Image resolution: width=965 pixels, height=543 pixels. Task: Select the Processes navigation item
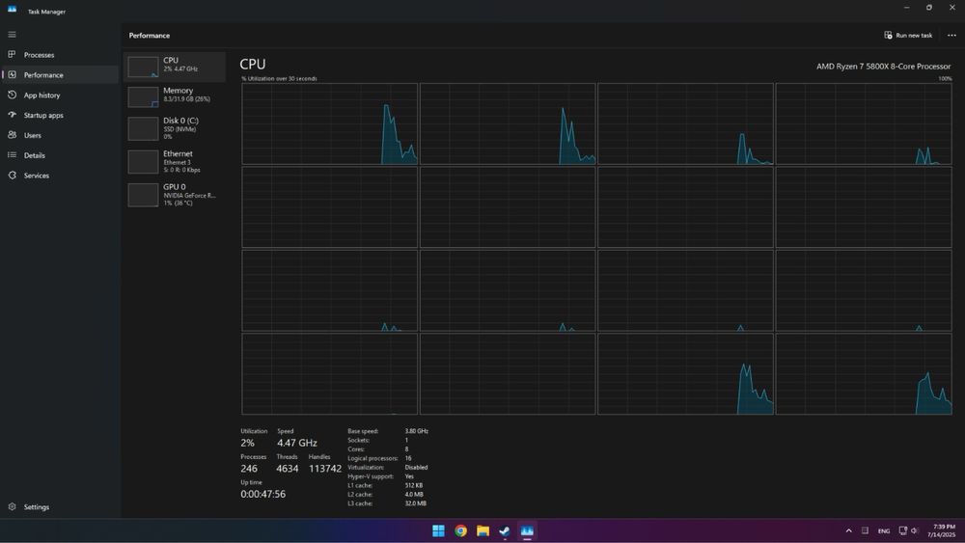pos(60,55)
